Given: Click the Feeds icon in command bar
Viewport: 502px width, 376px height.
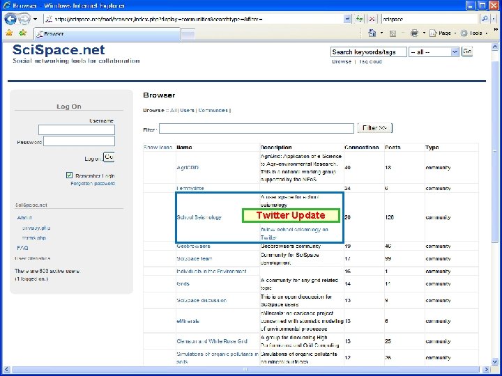Looking at the screenshot, I should click(393, 33).
